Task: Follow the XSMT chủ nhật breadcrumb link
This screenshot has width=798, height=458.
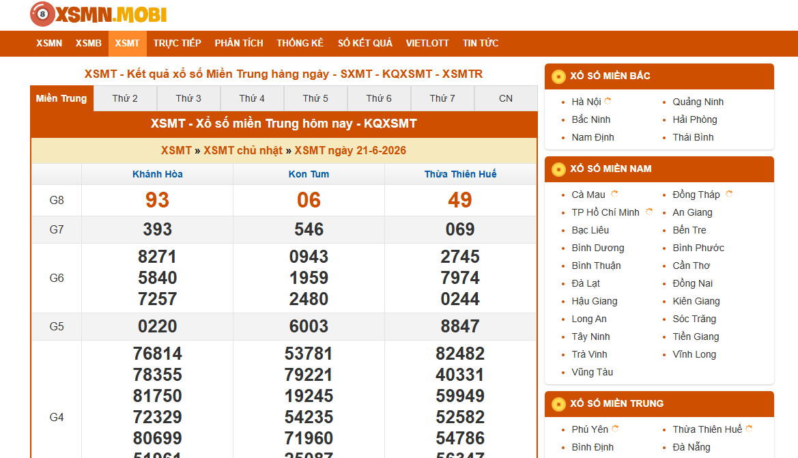Action: 243,151
